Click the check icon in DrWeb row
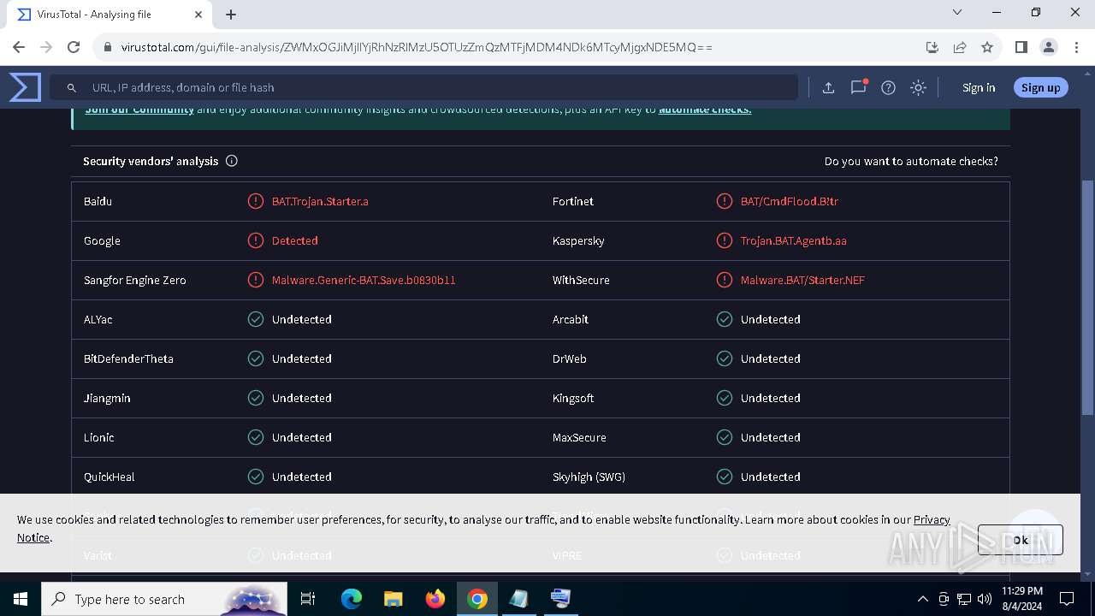1095x616 pixels. pos(724,358)
